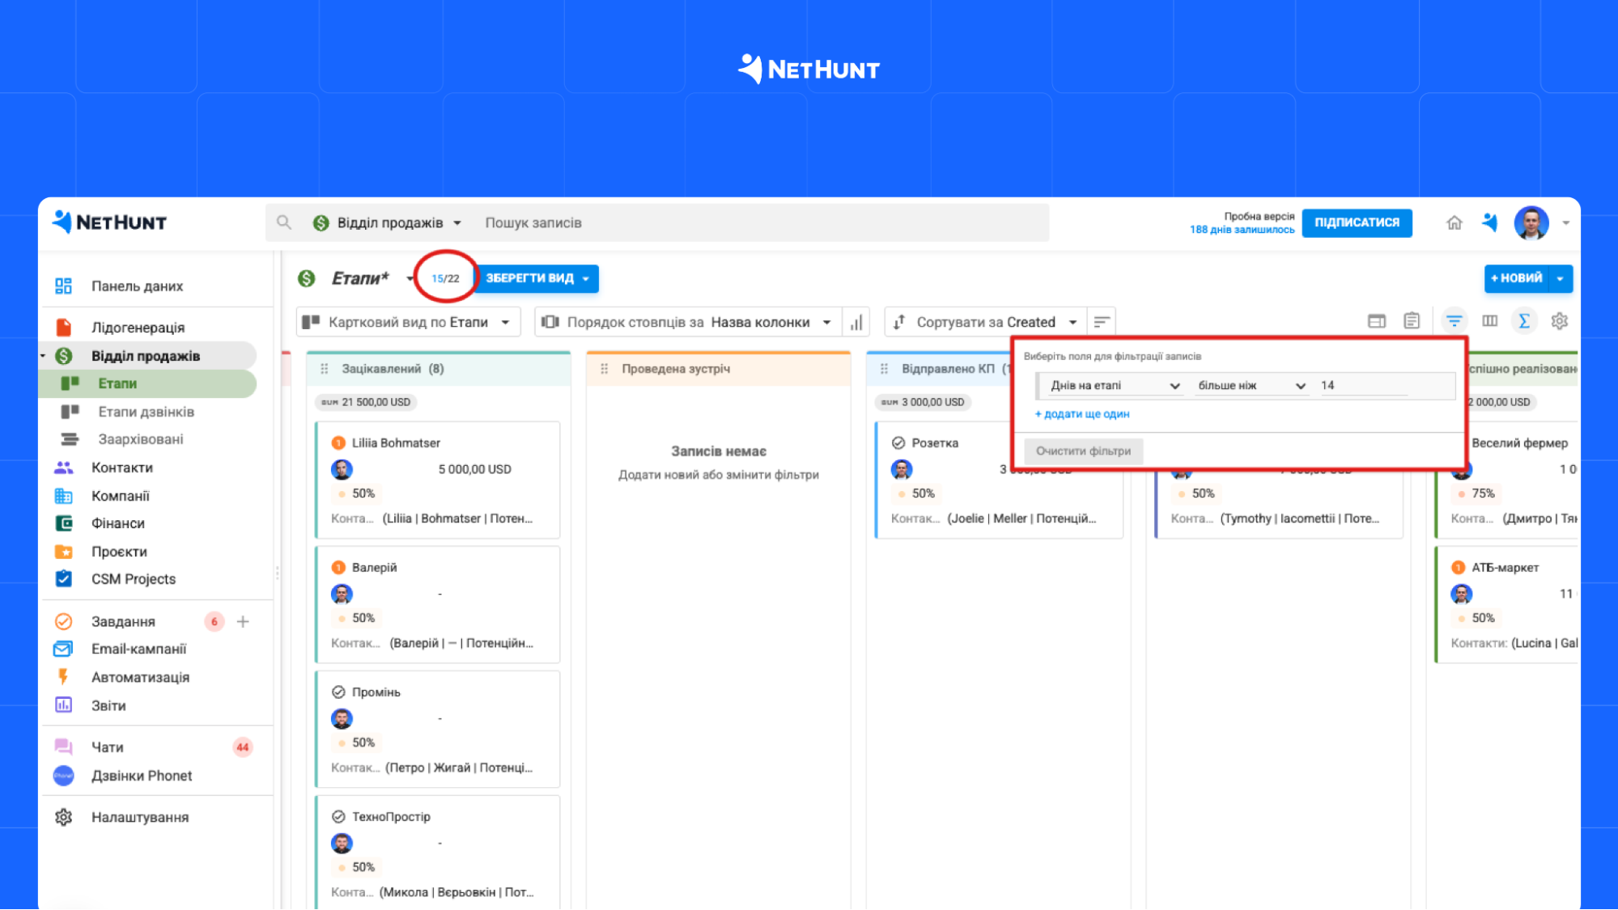Image resolution: width=1618 pixels, height=910 pixels.
Task: Toggle the filter icon in toolbar
Action: click(x=1454, y=321)
